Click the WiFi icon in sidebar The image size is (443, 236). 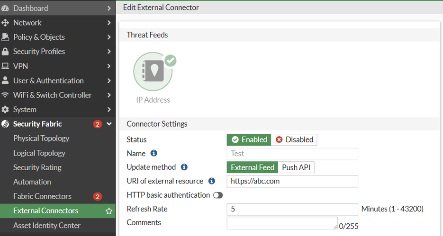(5, 95)
